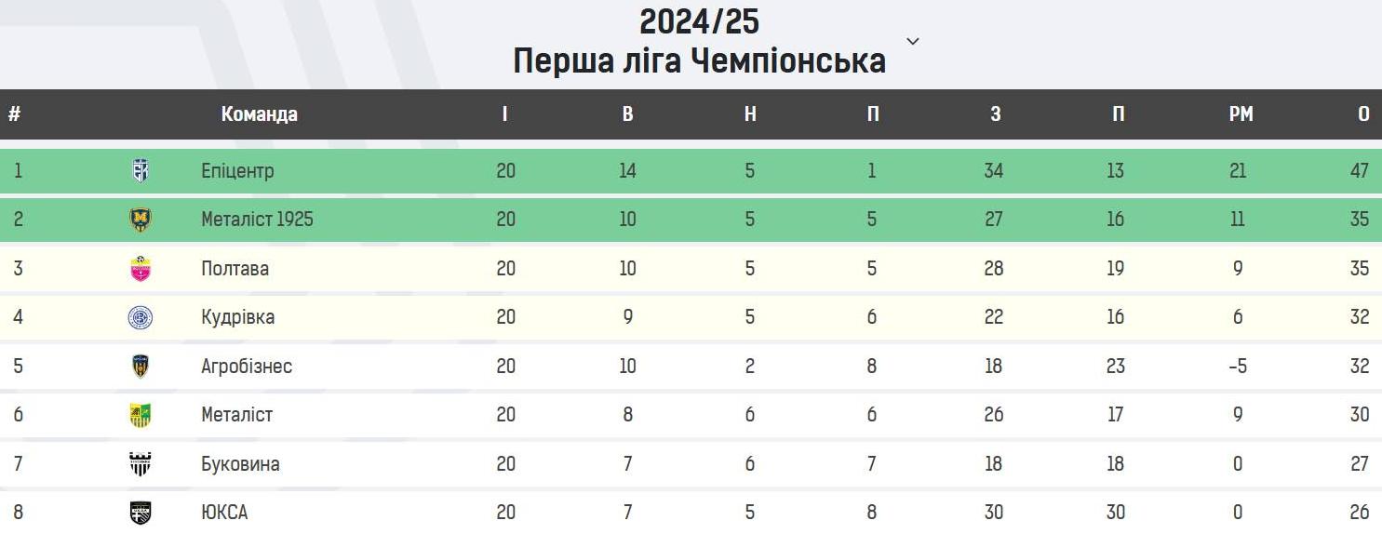The width and height of the screenshot is (1382, 534).
Task: Click the yellow-green Металіст crest
Action: point(141,415)
